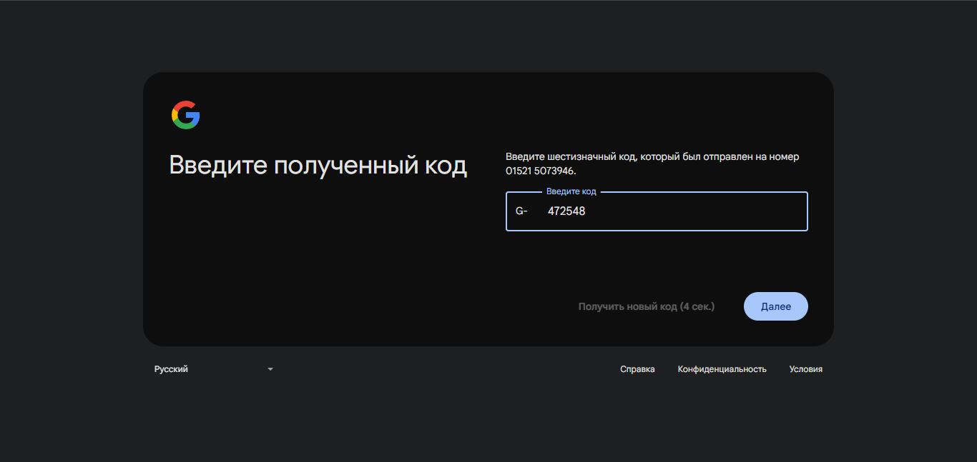Open the Справка help link
Screen dimensions: 977x462
coord(637,369)
